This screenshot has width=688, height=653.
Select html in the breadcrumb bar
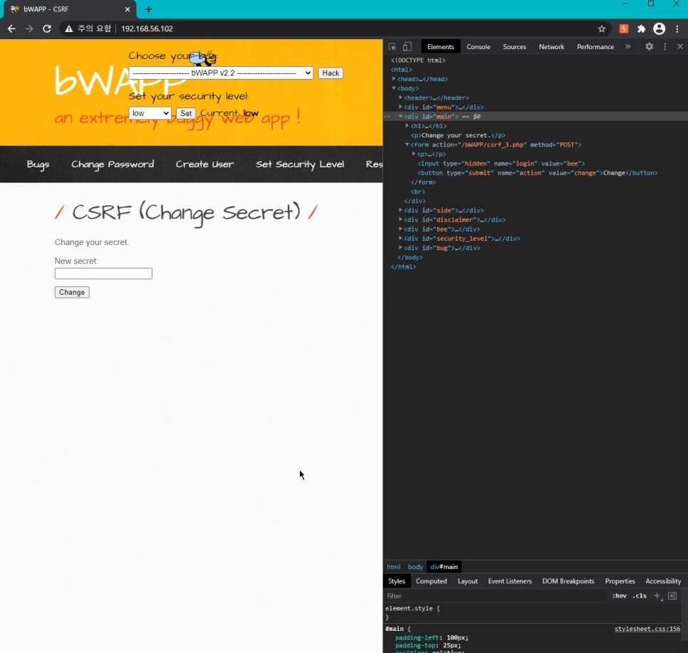[394, 567]
